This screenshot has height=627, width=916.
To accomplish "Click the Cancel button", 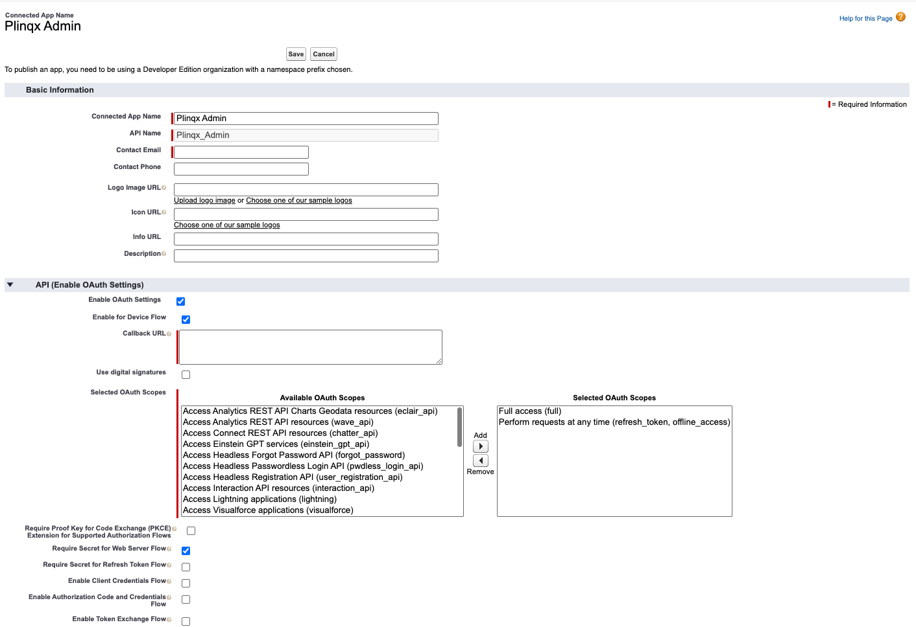I will click(x=324, y=54).
